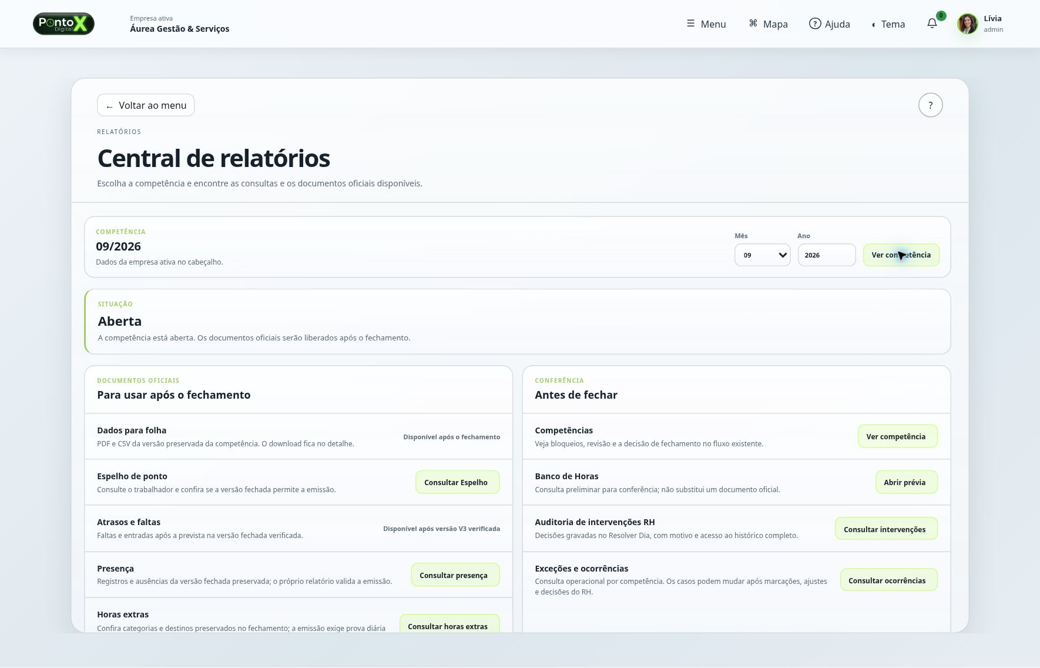Click Consultar ocorrências button
Viewport: 1040px width, 668px height.
click(888, 580)
